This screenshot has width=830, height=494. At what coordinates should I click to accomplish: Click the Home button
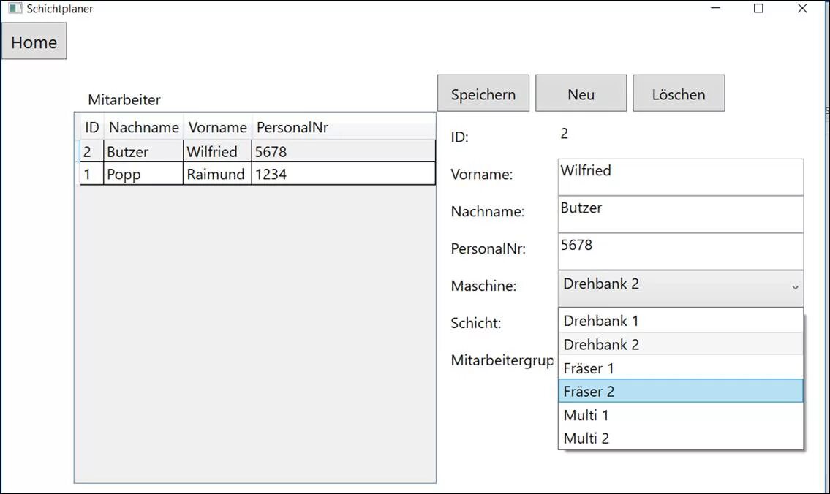(x=34, y=42)
